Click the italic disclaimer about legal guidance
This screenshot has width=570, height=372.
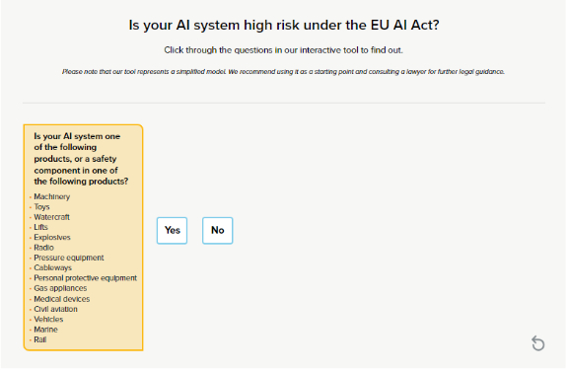coord(283,72)
